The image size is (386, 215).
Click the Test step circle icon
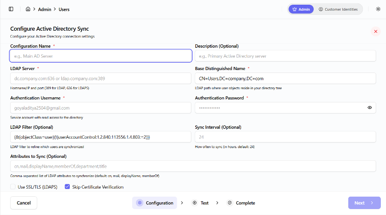tap(195, 203)
